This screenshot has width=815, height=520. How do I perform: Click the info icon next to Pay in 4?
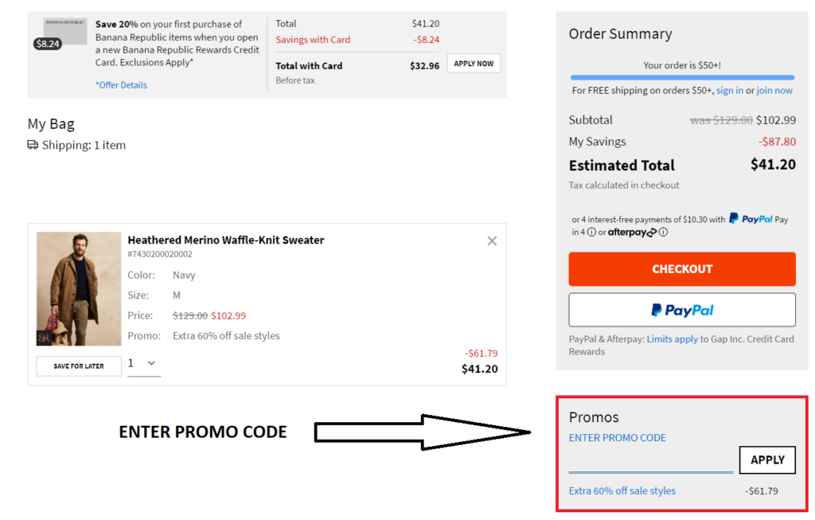click(592, 231)
